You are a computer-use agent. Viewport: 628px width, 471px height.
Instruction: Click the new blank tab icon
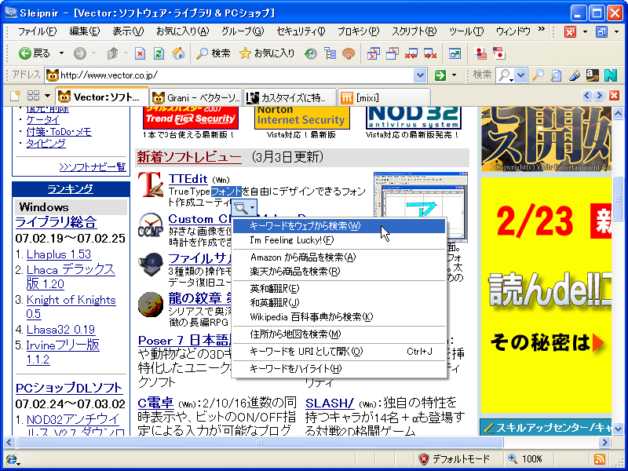(15, 96)
